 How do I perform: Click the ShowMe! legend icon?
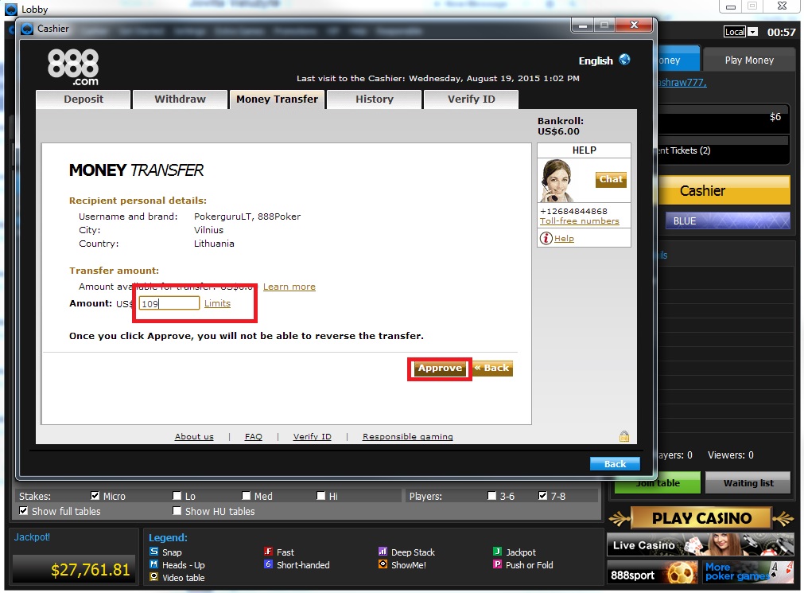pos(383,564)
